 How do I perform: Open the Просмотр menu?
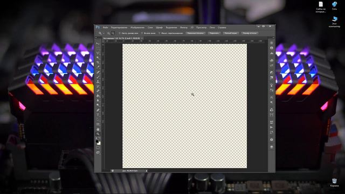[202, 27]
